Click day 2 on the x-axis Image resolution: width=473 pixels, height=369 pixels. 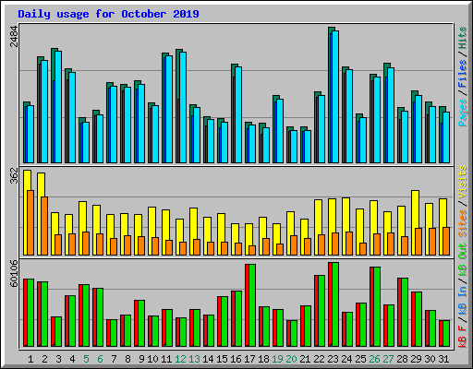[x=44, y=359]
